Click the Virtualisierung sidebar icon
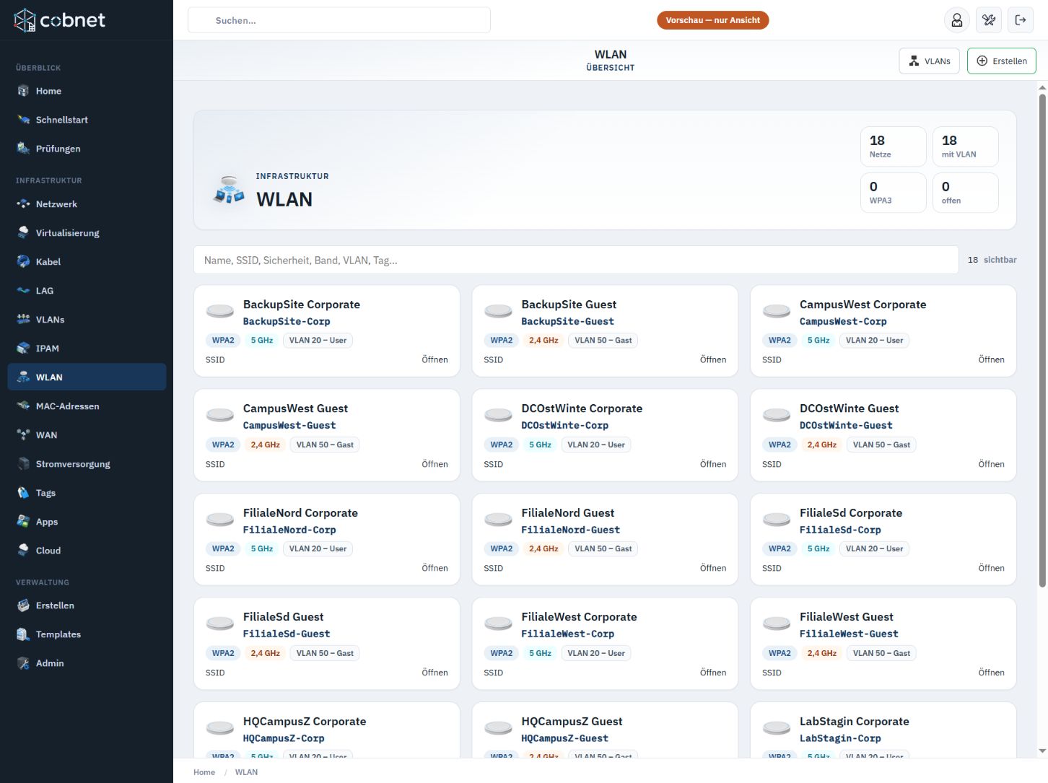The width and height of the screenshot is (1048, 783). [x=23, y=233]
